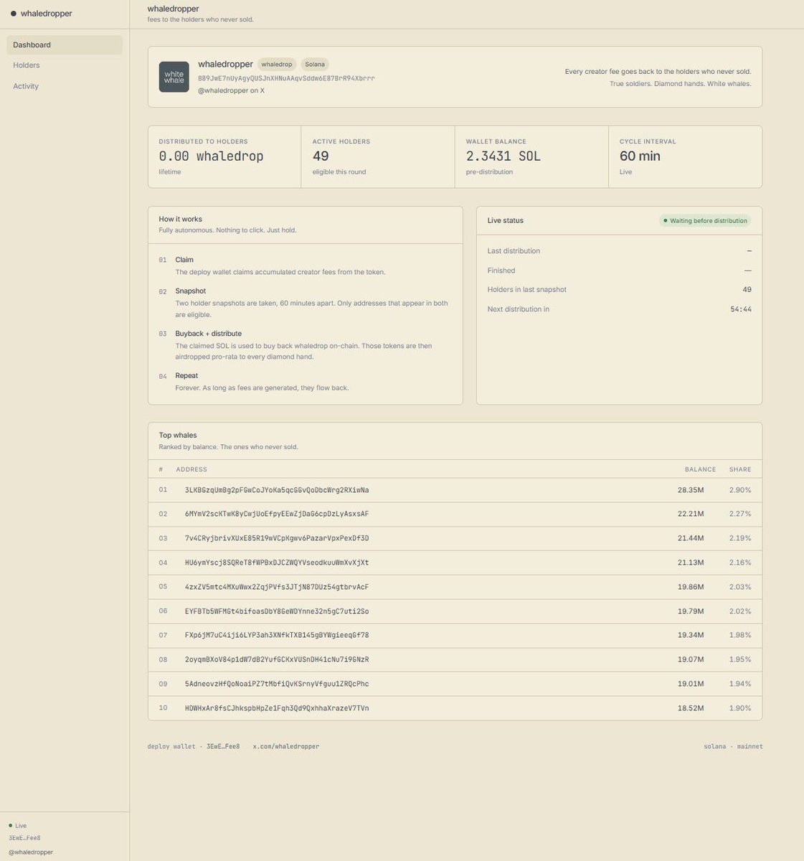Click the white whale logo thumbnail
Image resolution: width=804 pixels, height=861 pixels.
click(174, 77)
